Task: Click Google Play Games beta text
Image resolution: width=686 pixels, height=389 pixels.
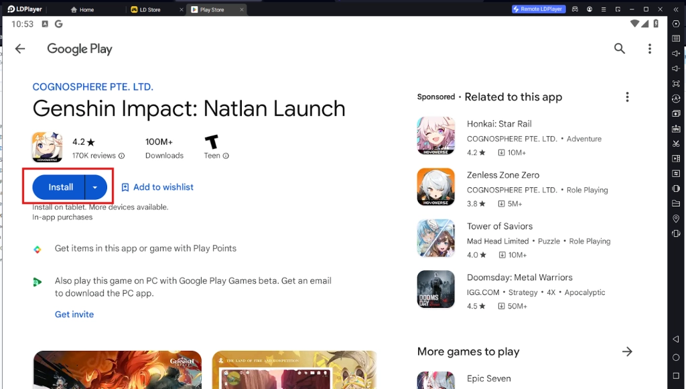Action: click(x=193, y=287)
